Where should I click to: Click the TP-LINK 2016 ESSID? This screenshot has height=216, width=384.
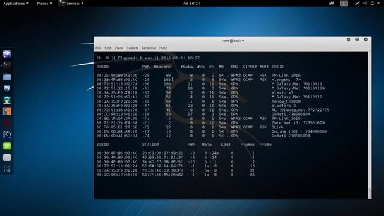click(x=286, y=76)
